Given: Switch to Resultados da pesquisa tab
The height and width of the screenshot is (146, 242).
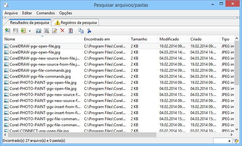Looking at the screenshot, I should (30, 23).
